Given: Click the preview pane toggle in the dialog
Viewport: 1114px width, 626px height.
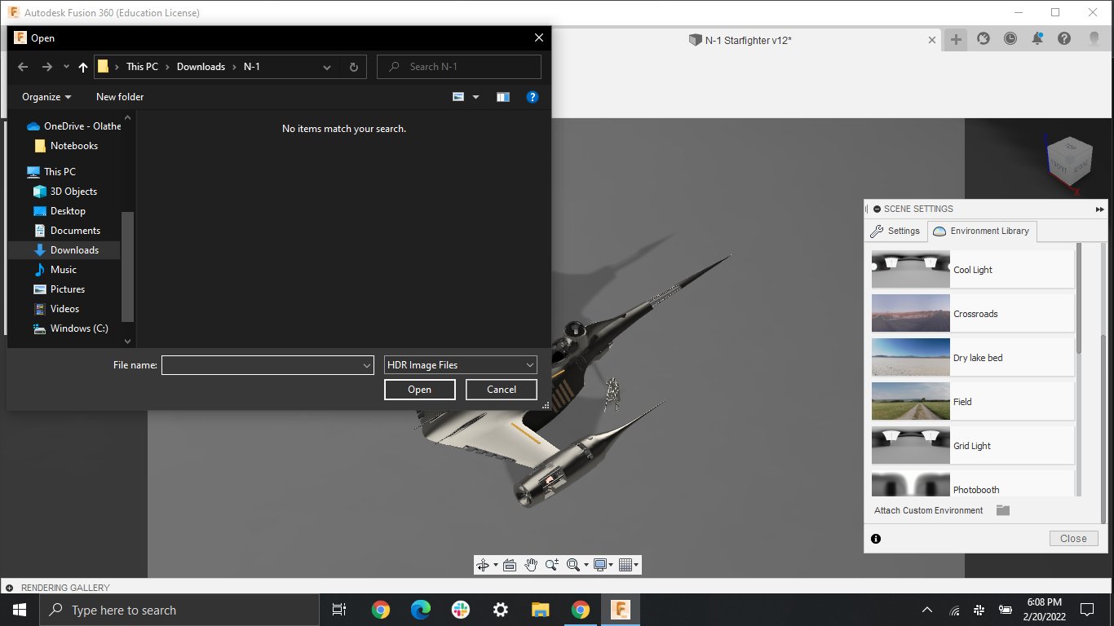Looking at the screenshot, I should click(502, 96).
